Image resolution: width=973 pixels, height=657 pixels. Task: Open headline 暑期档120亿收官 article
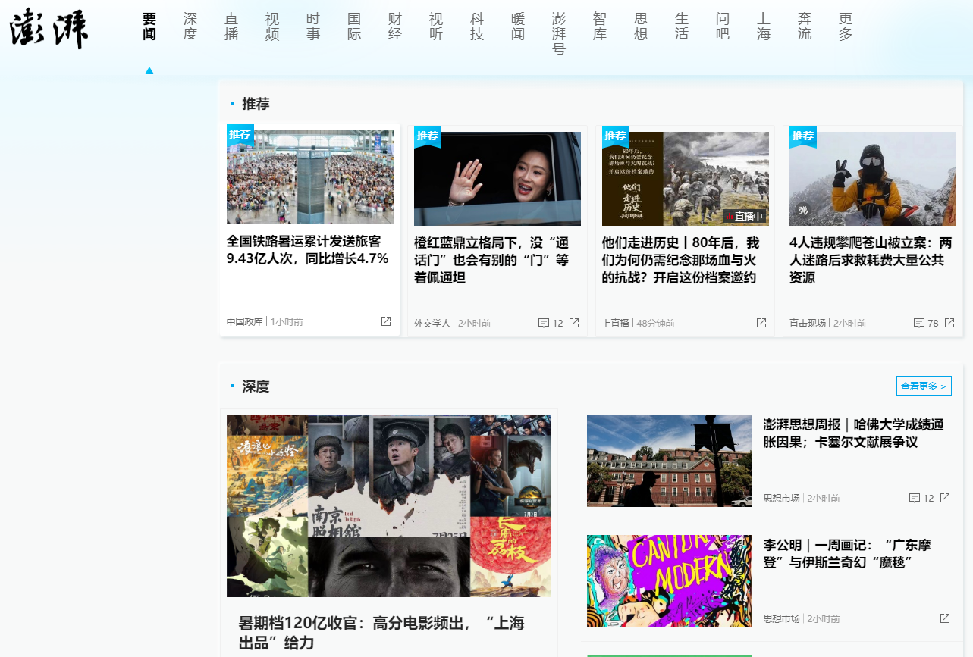(x=381, y=633)
